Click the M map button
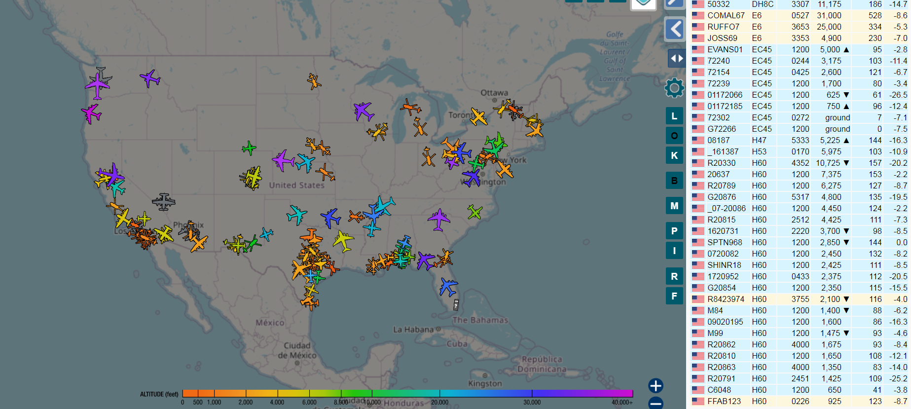Screen dimensions: 911x409 pyautogui.click(x=674, y=206)
